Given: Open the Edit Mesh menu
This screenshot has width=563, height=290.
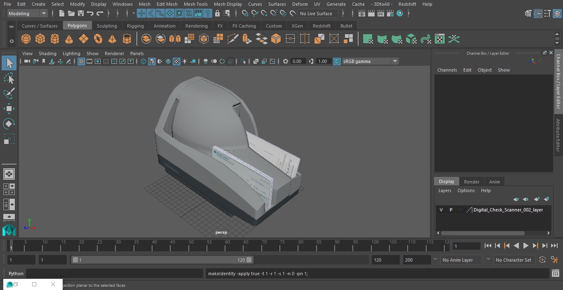Looking at the screenshot, I should (x=167, y=4).
